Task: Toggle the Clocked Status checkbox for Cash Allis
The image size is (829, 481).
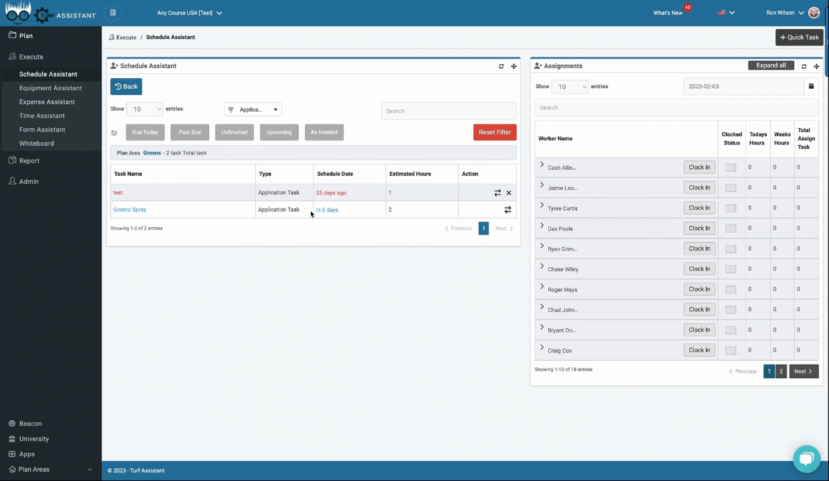Action: 730,167
